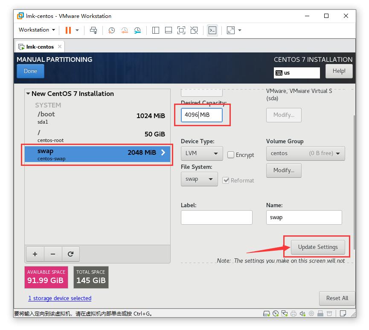Open the us keyboard layout selector
Image resolution: width=369 pixels, height=330 pixels.
coord(297,72)
